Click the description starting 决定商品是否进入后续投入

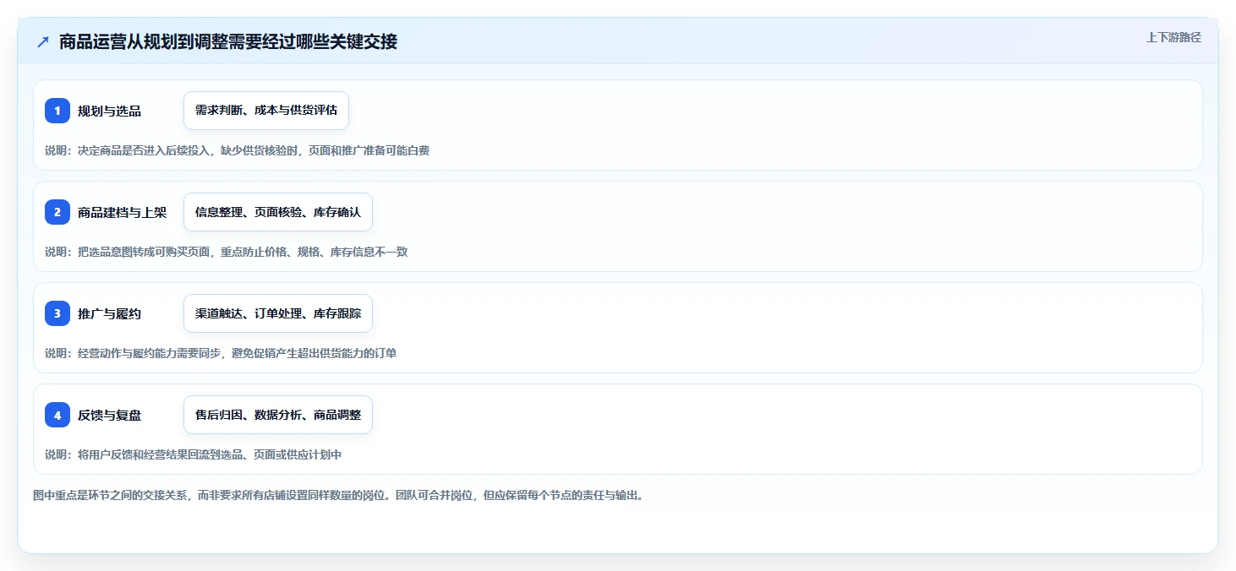237,150
